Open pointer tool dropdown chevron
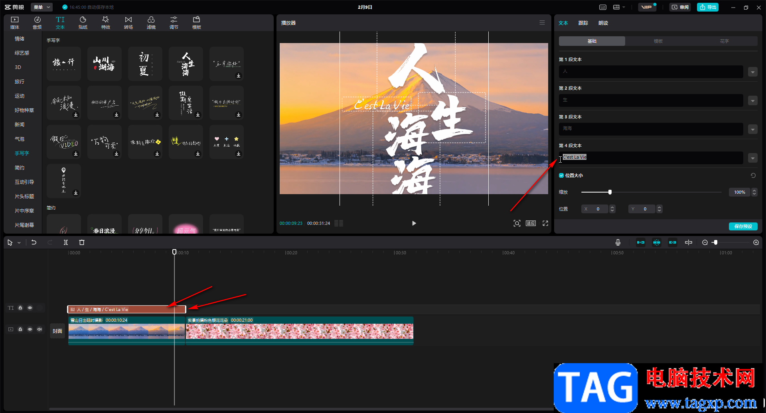Screen dimensions: 766x413 pyautogui.click(x=19, y=243)
